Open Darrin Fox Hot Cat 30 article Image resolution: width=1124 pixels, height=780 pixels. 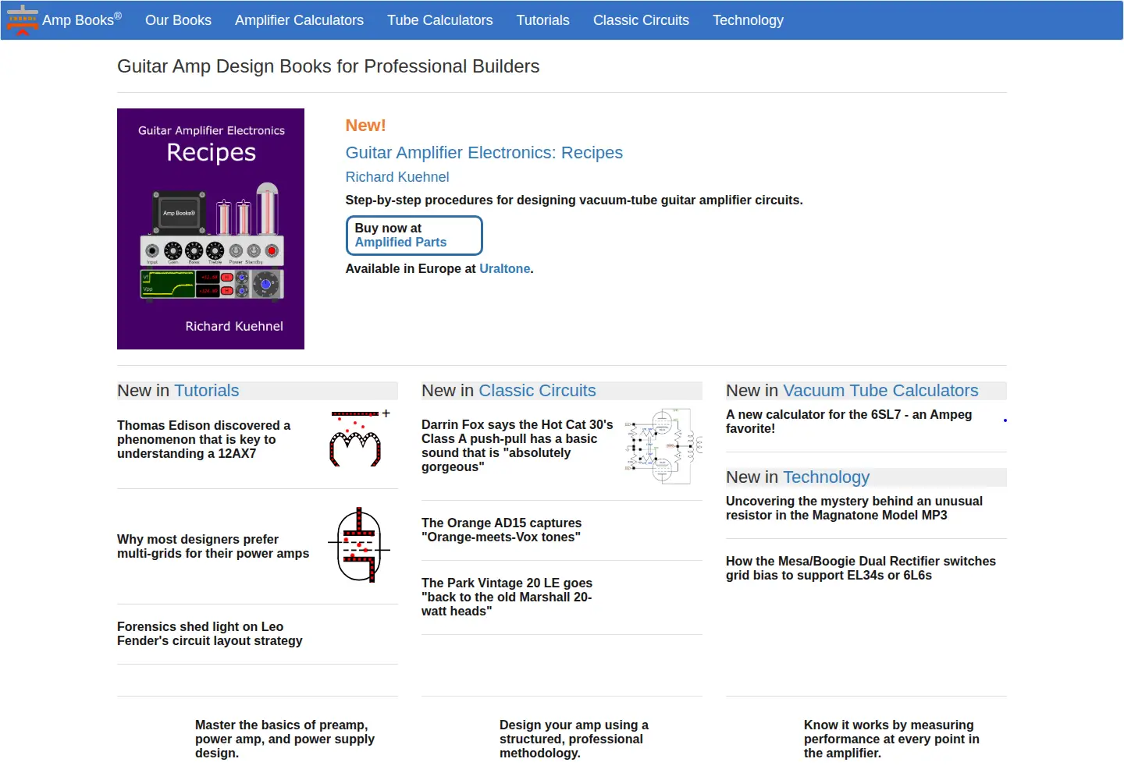[x=518, y=445]
